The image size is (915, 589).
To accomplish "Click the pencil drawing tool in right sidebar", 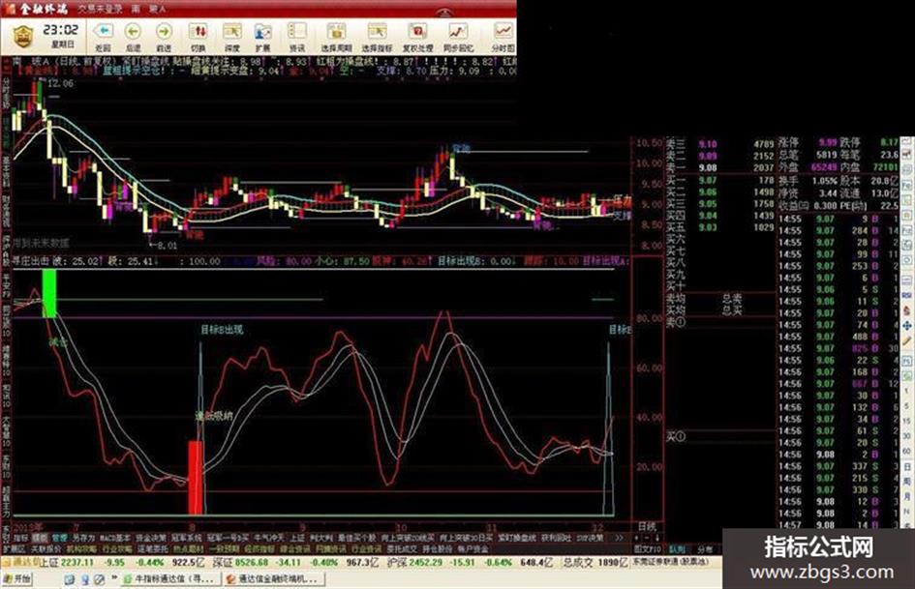I will point(907,340).
